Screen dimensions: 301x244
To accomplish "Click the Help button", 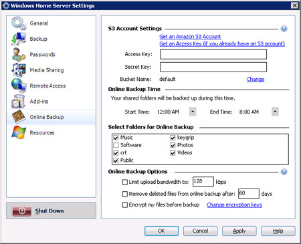I will point(278,231).
